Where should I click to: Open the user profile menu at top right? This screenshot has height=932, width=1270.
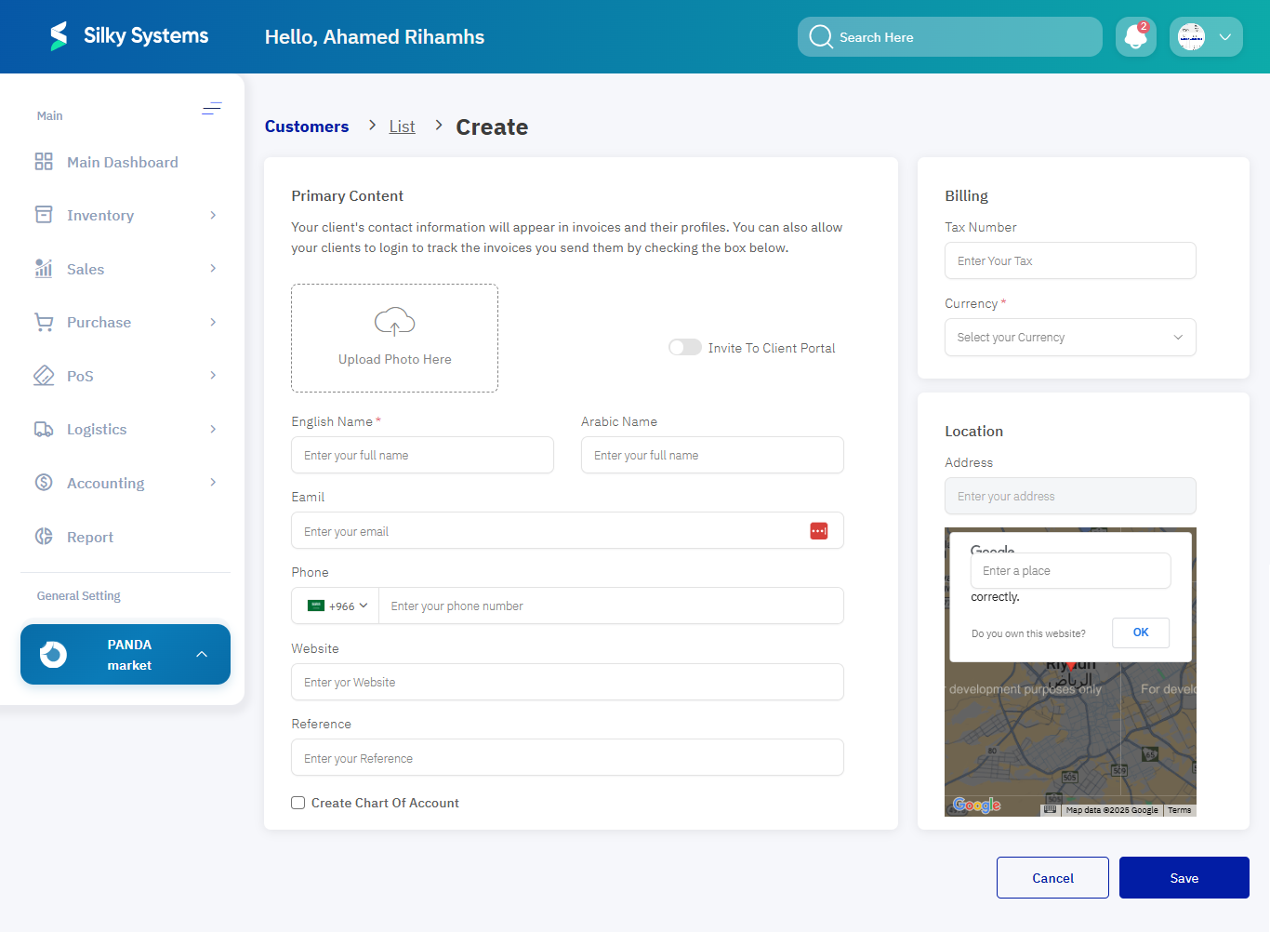click(1206, 36)
